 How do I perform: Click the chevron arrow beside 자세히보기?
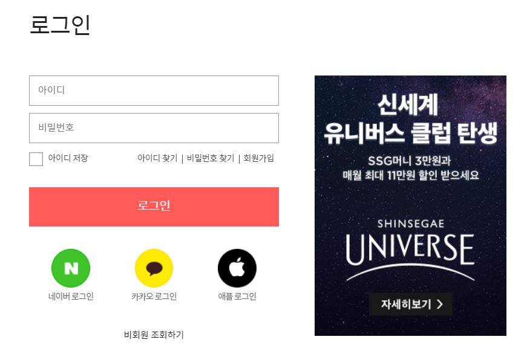440,304
